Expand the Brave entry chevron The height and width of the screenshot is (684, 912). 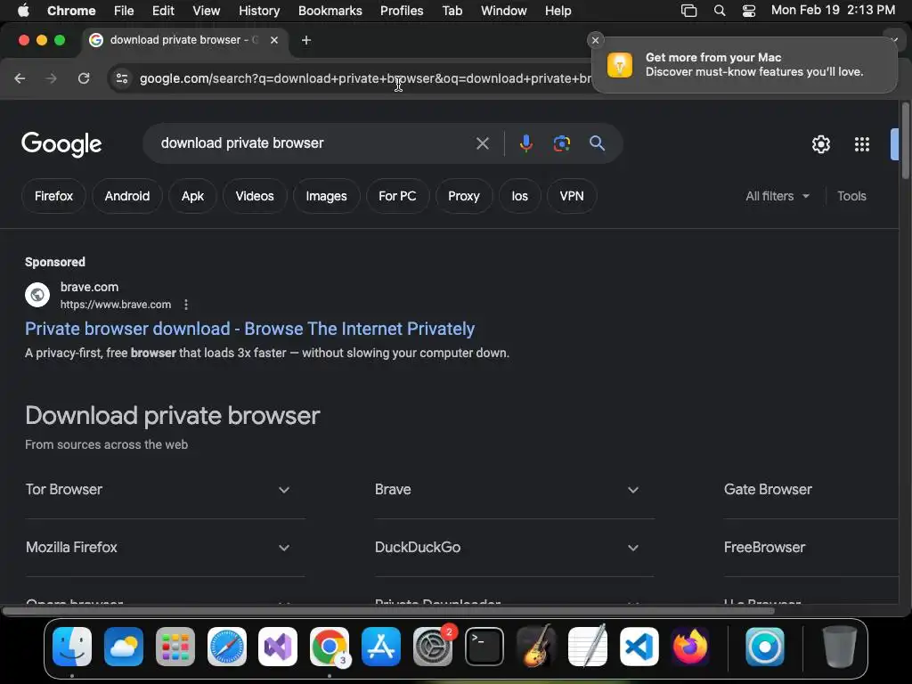point(633,490)
